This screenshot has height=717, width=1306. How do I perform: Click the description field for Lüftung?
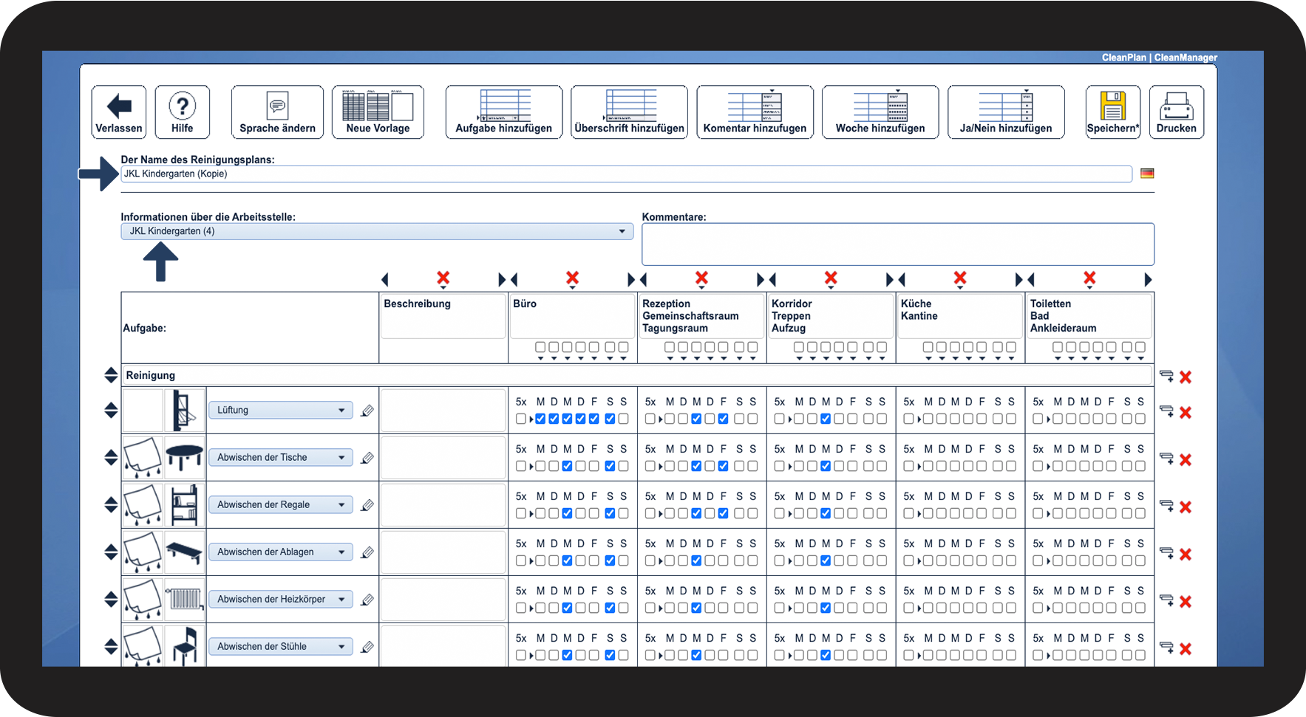pyautogui.click(x=443, y=410)
